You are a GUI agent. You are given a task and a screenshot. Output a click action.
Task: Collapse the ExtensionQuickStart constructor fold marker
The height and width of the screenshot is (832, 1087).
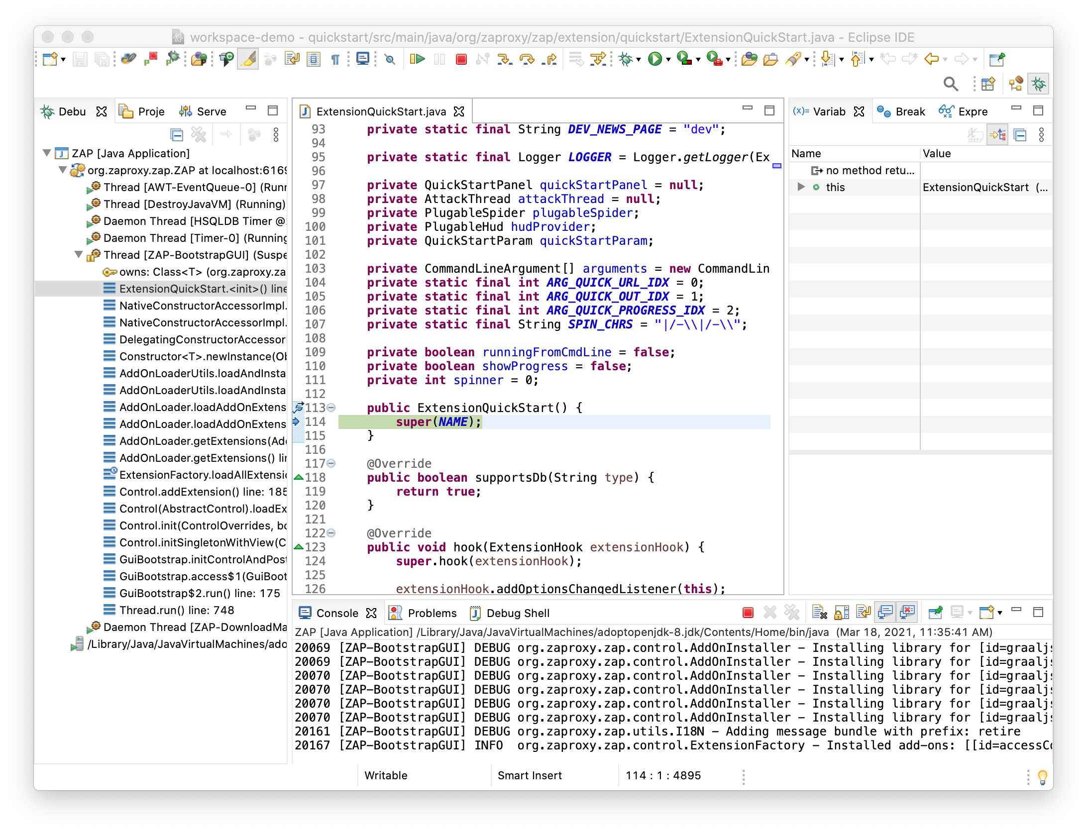coord(331,407)
